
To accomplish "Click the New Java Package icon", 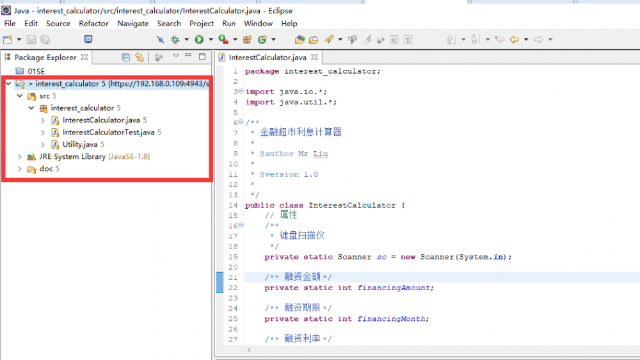I will click(x=247, y=39).
